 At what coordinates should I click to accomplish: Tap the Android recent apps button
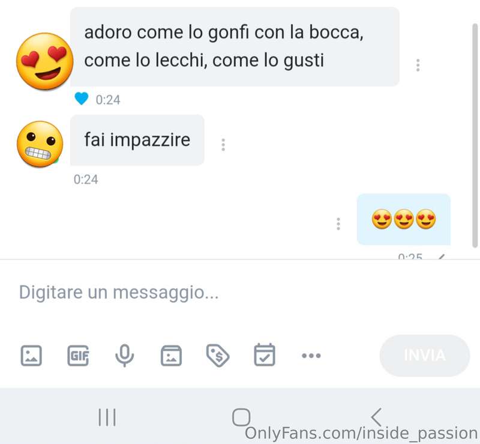[107, 417]
